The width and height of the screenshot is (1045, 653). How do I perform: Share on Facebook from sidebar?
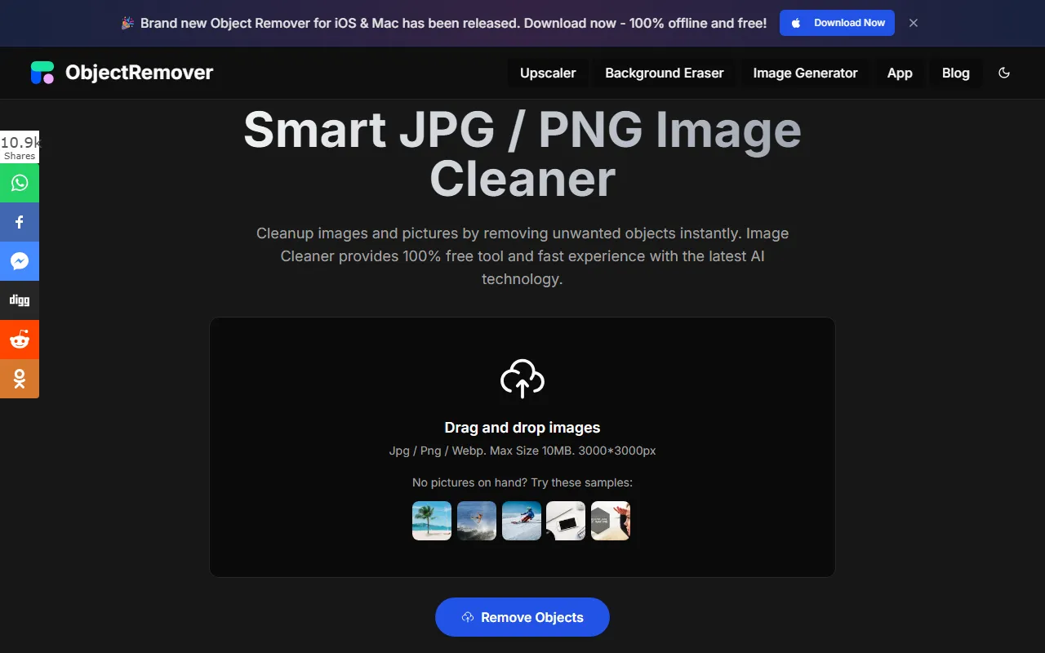click(20, 222)
